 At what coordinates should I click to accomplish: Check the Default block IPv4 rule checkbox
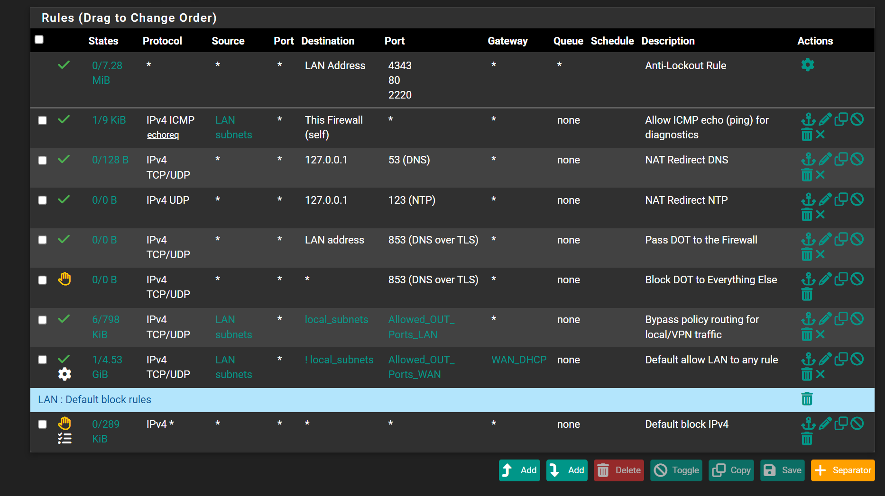click(x=43, y=424)
